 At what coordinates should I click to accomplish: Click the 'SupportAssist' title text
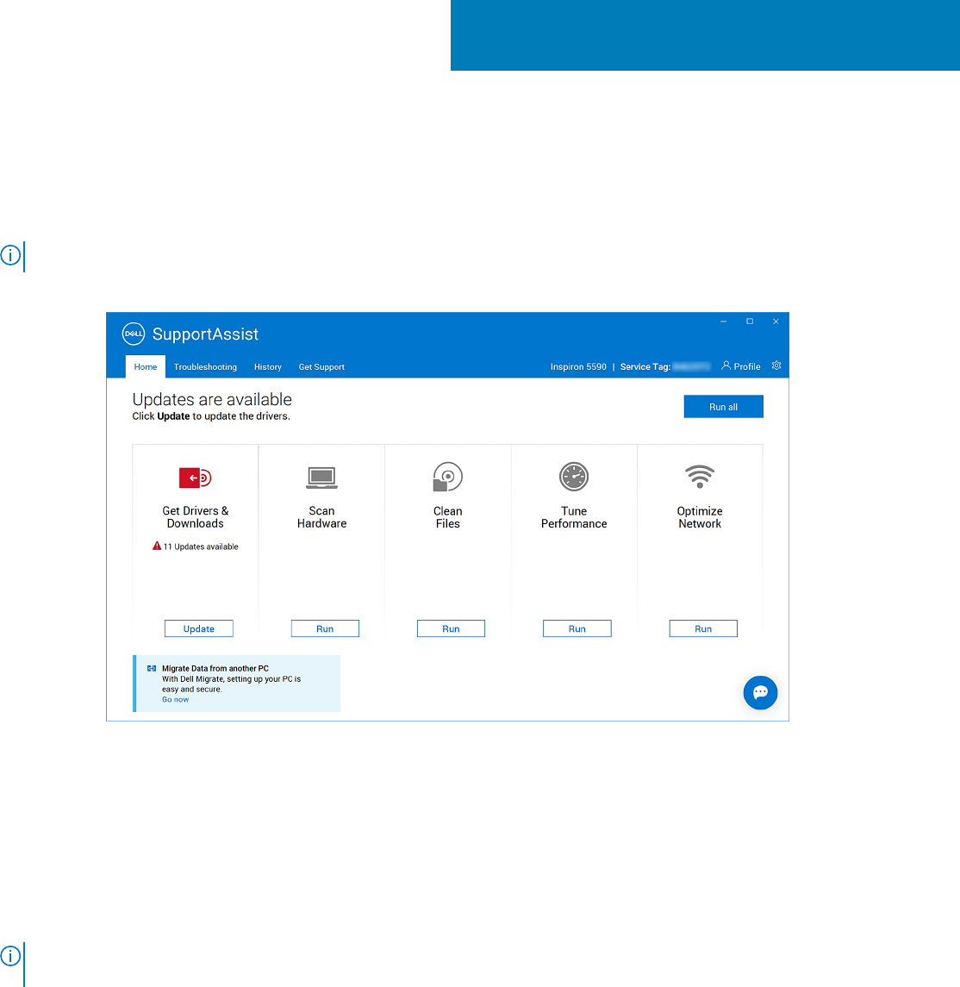[205, 334]
